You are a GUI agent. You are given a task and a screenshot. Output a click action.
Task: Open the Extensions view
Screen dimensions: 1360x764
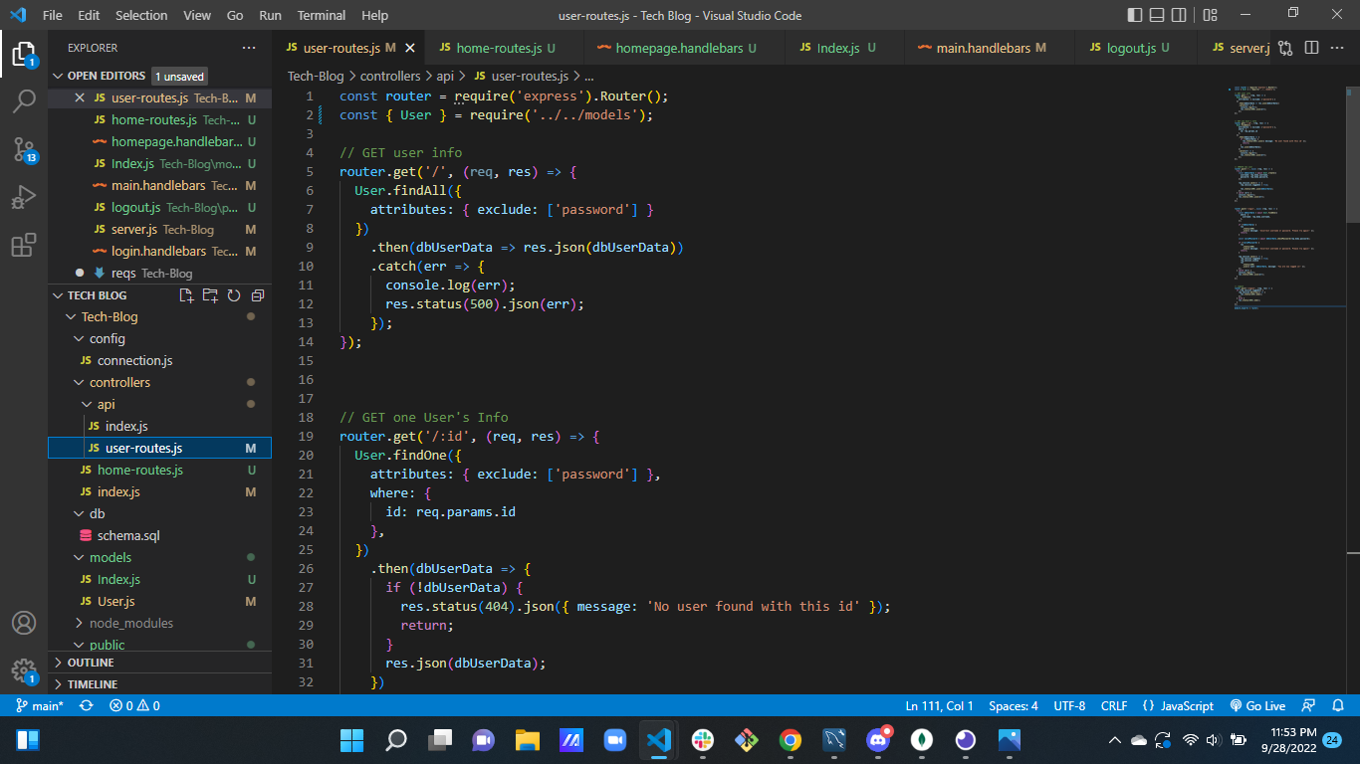(x=25, y=246)
